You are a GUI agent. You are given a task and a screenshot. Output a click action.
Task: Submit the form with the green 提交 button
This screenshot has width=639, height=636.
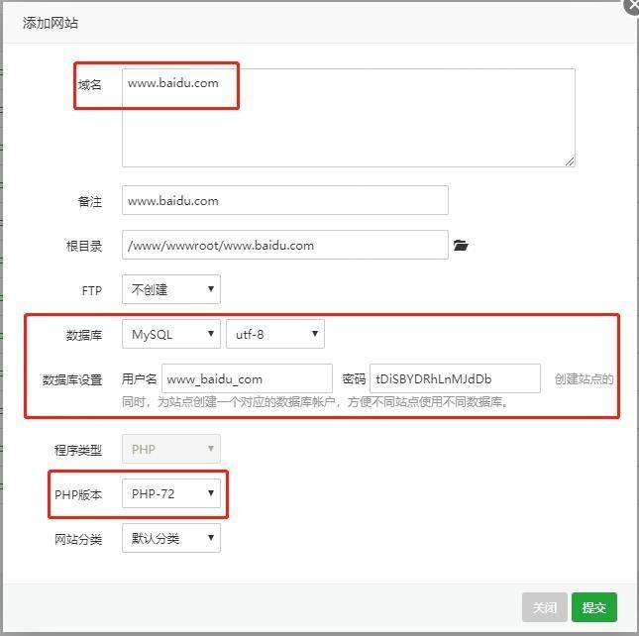point(594,607)
